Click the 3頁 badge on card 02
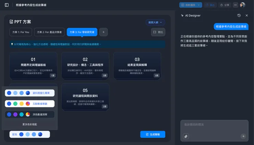 (105, 75)
